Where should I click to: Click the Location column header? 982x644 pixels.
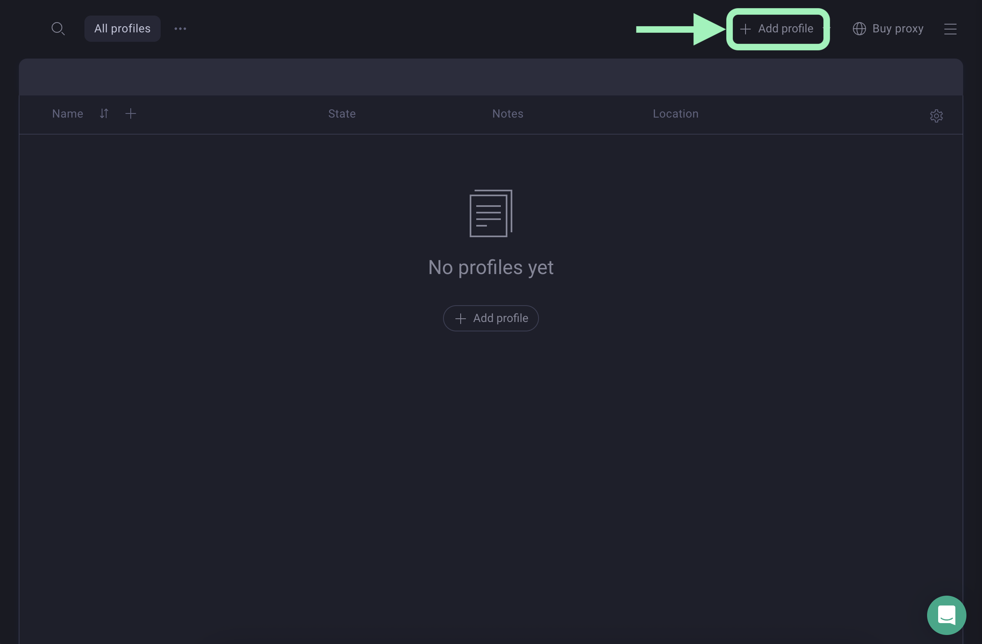pyautogui.click(x=675, y=114)
